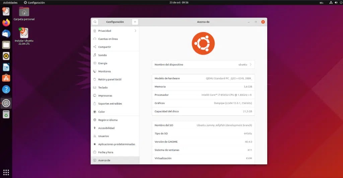Go to Sonido settings
Image resolution: width=343 pixels, height=178 pixels.
[115, 55]
